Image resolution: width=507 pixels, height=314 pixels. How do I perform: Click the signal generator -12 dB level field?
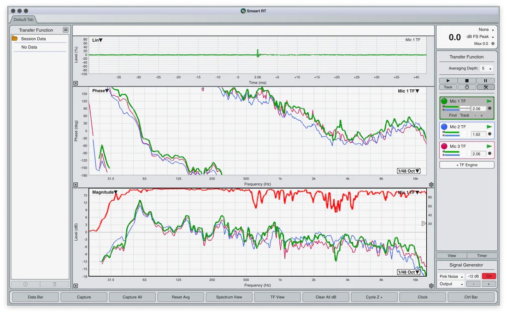(473, 276)
